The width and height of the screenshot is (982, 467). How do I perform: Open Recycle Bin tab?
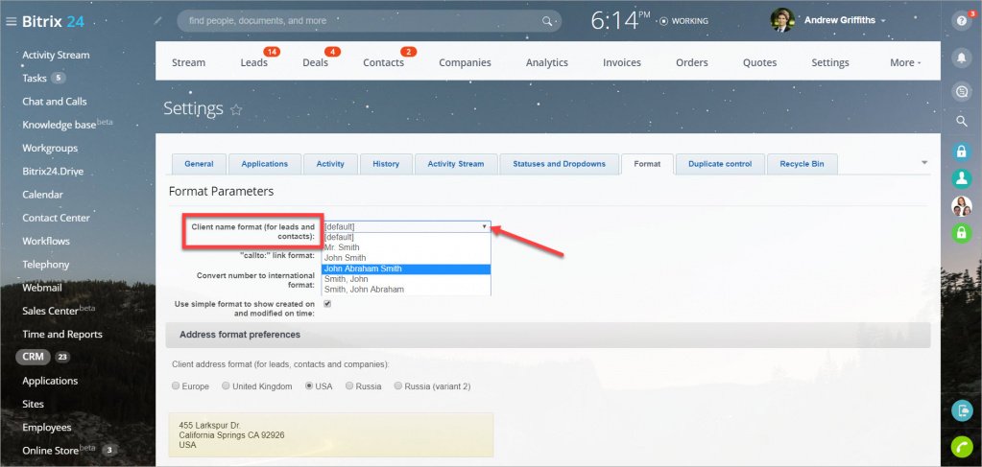click(x=802, y=164)
